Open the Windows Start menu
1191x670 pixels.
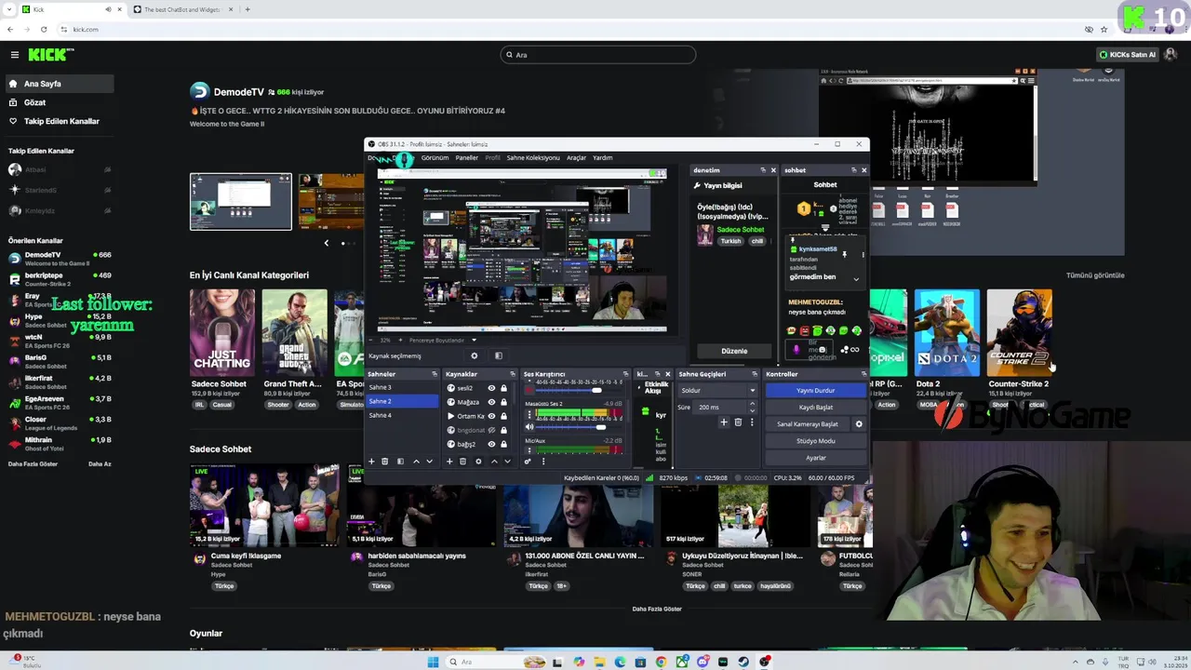433,662
